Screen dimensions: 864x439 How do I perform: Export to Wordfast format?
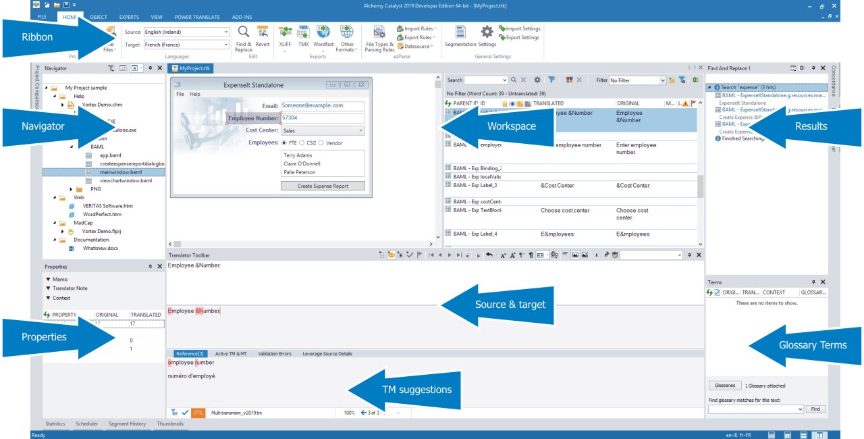(x=323, y=37)
